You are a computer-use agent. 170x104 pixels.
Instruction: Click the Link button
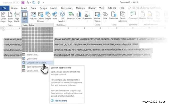click(105, 17)
